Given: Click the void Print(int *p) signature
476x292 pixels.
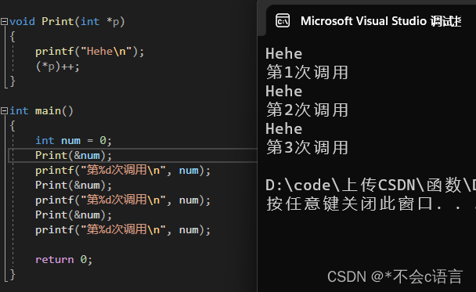Looking at the screenshot, I should pyautogui.click(x=67, y=22).
